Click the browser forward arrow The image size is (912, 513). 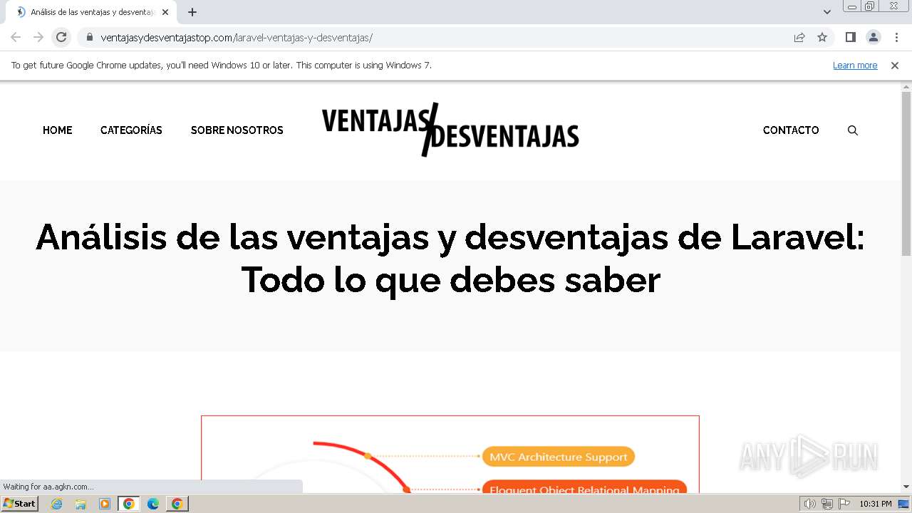tap(38, 37)
